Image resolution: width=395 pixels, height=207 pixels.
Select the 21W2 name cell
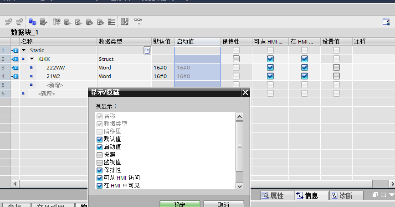point(53,76)
